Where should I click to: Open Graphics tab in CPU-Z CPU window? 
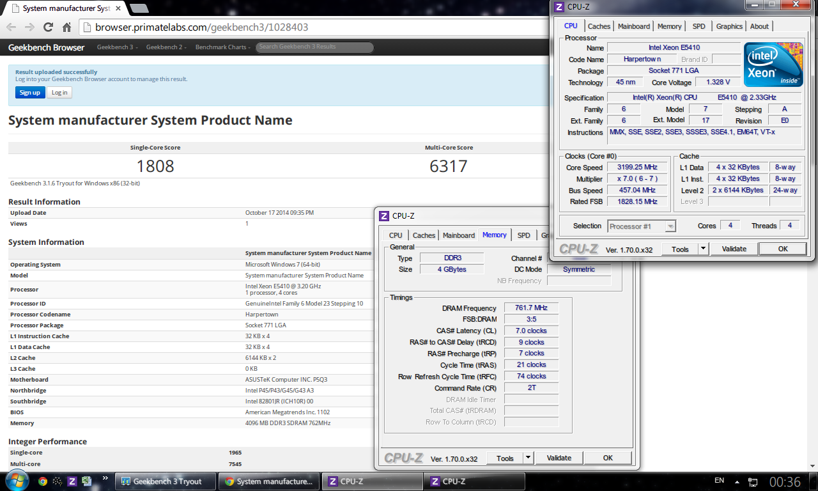click(x=729, y=26)
